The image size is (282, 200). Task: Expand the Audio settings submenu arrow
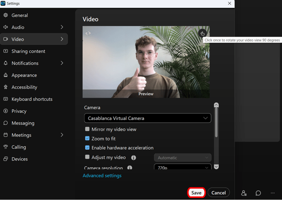[x=62, y=27]
